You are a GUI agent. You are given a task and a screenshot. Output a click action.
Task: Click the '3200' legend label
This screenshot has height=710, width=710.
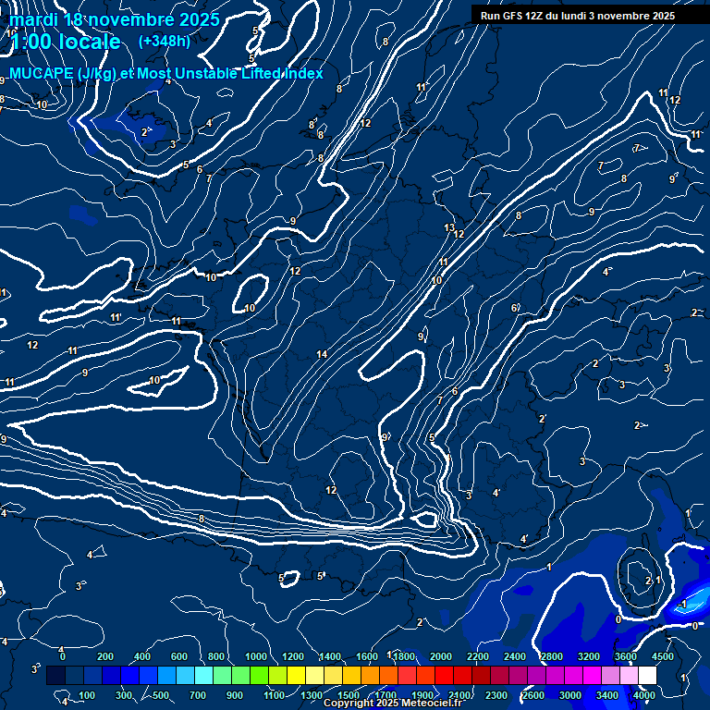[x=589, y=656]
